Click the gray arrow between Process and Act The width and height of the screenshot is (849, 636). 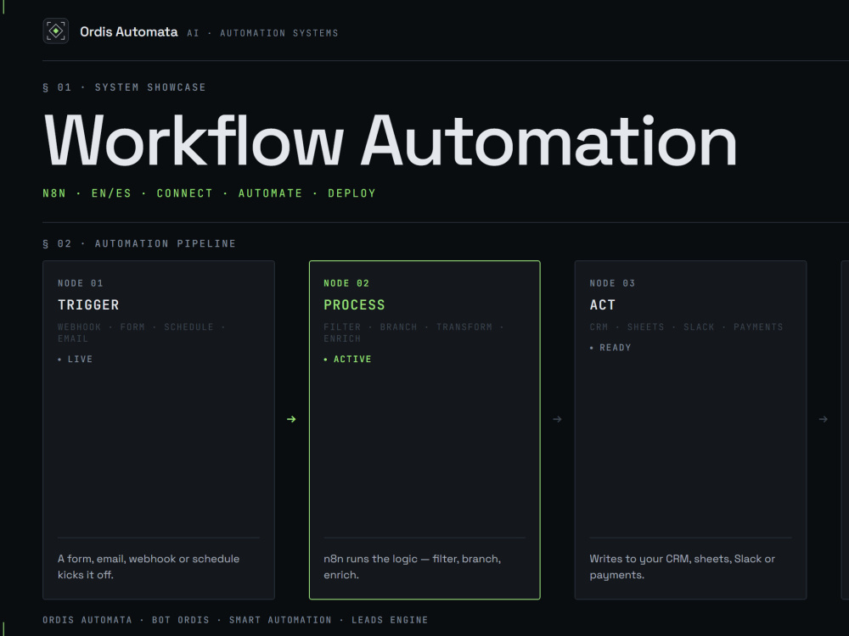pyautogui.click(x=557, y=419)
